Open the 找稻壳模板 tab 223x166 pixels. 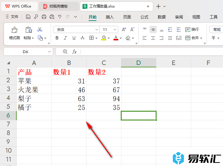point(59,6)
